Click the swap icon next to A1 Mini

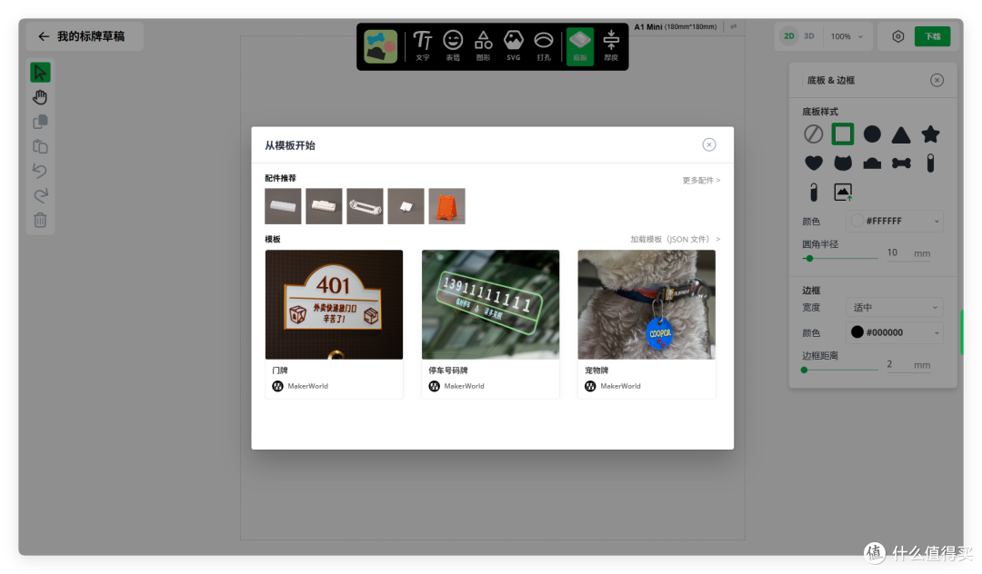[734, 26]
